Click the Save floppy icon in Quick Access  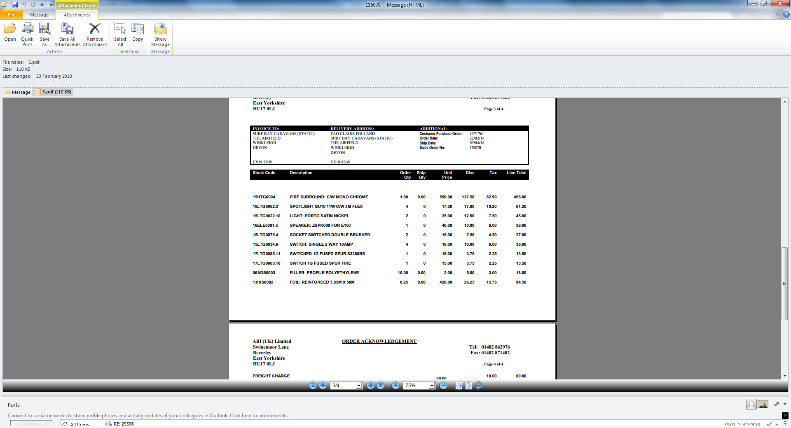(15, 5)
